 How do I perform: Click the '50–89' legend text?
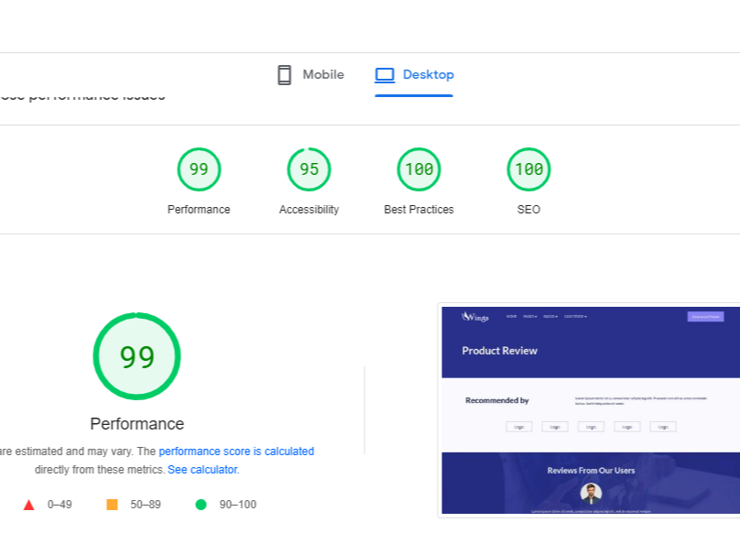[146, 505]
